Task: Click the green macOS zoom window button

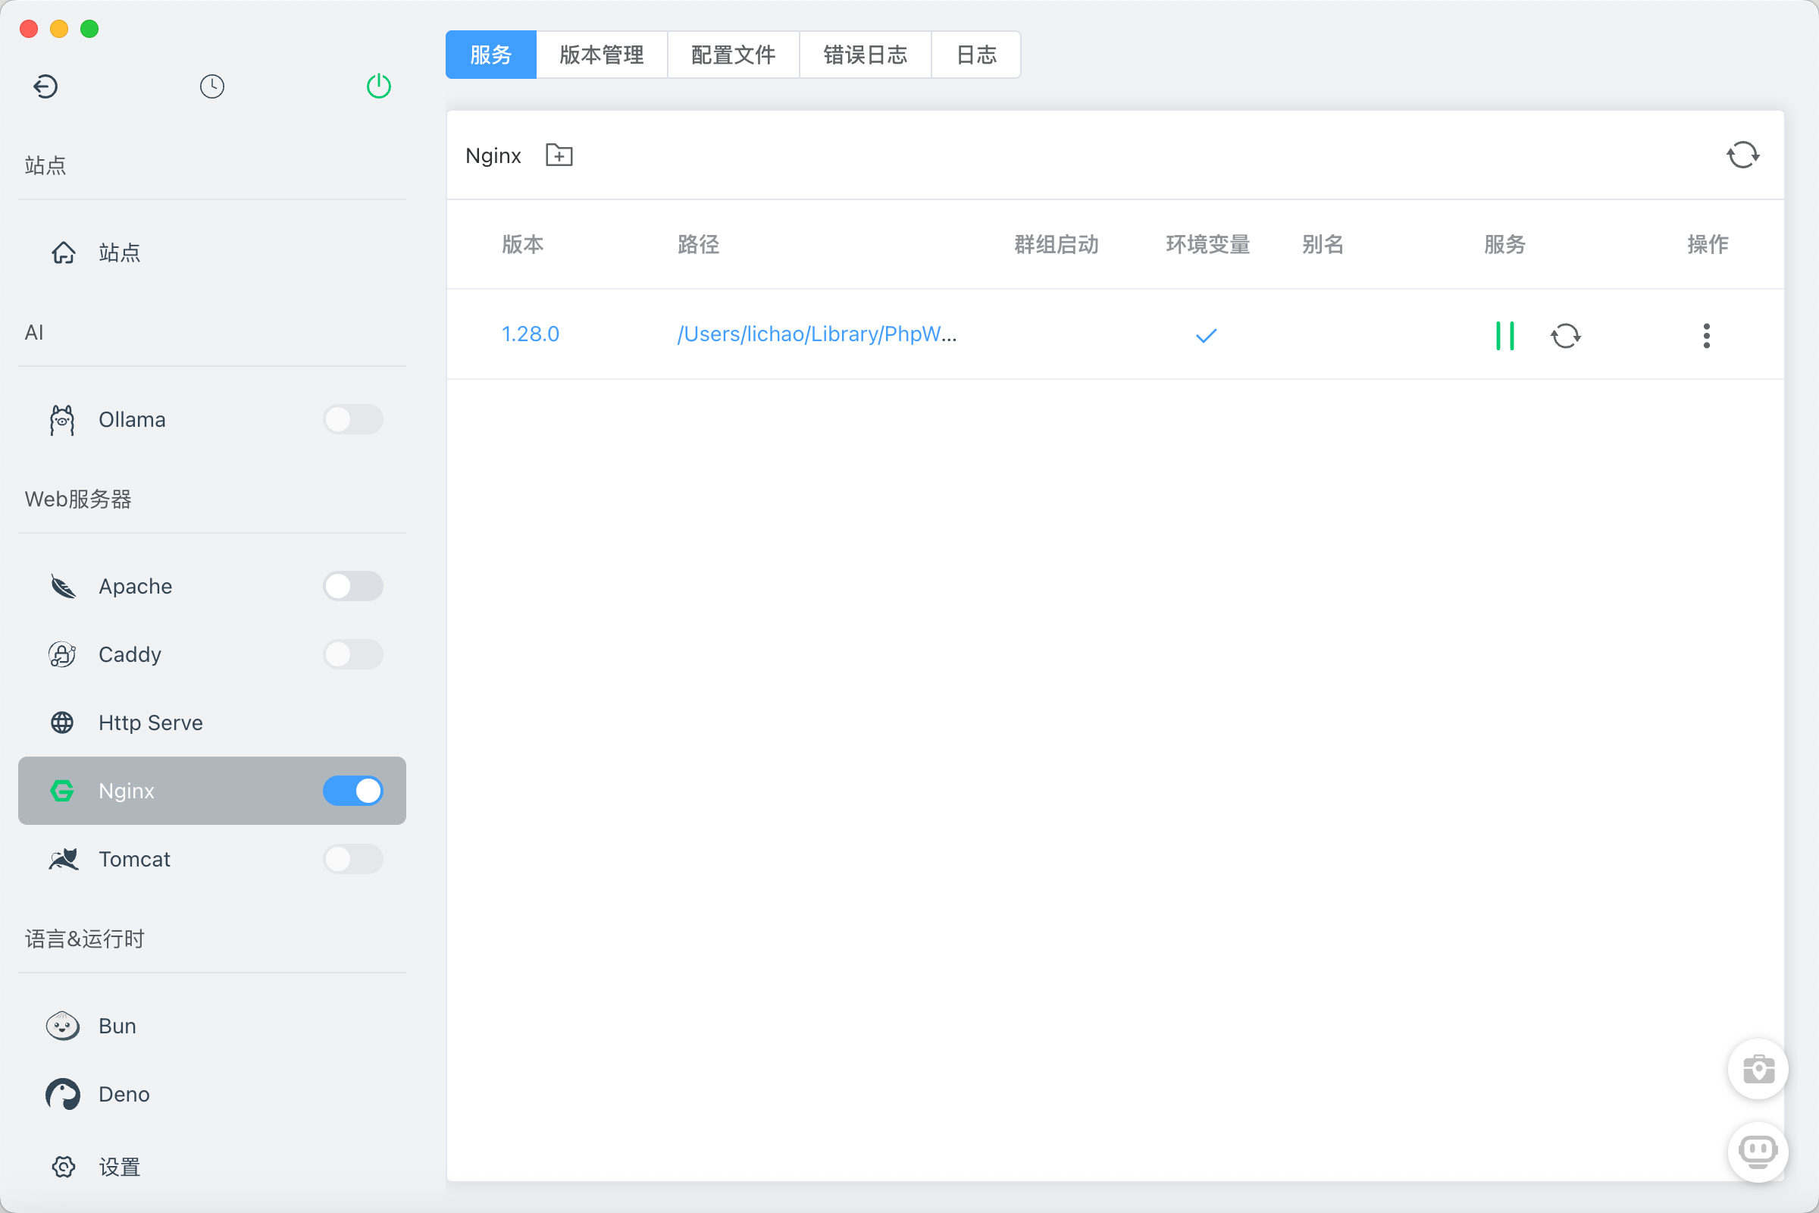Action: tap(89, 29)
